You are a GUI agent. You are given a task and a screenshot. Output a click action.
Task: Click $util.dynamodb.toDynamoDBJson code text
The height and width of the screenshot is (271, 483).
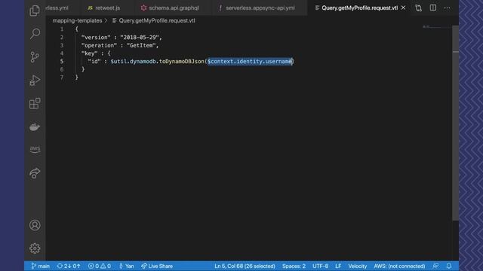click(x=157, y=62)
